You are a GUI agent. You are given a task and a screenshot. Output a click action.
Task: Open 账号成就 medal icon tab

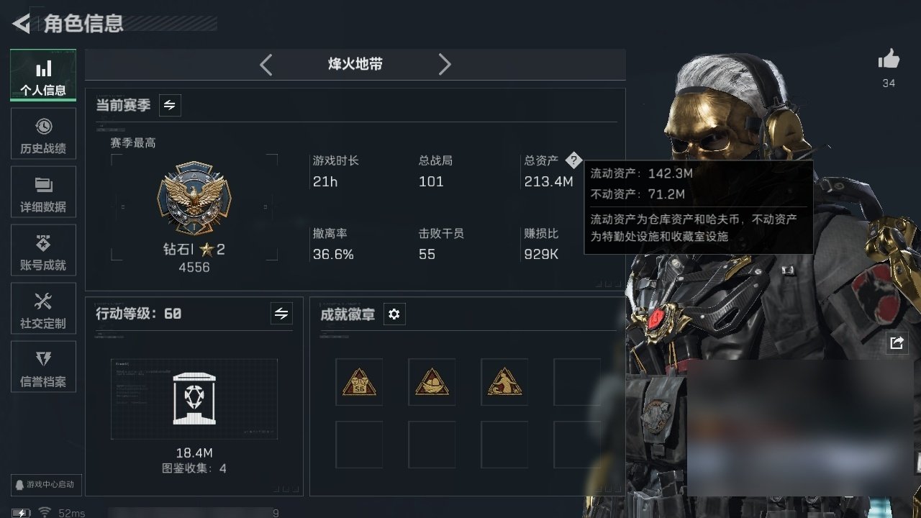coord(43,250)
